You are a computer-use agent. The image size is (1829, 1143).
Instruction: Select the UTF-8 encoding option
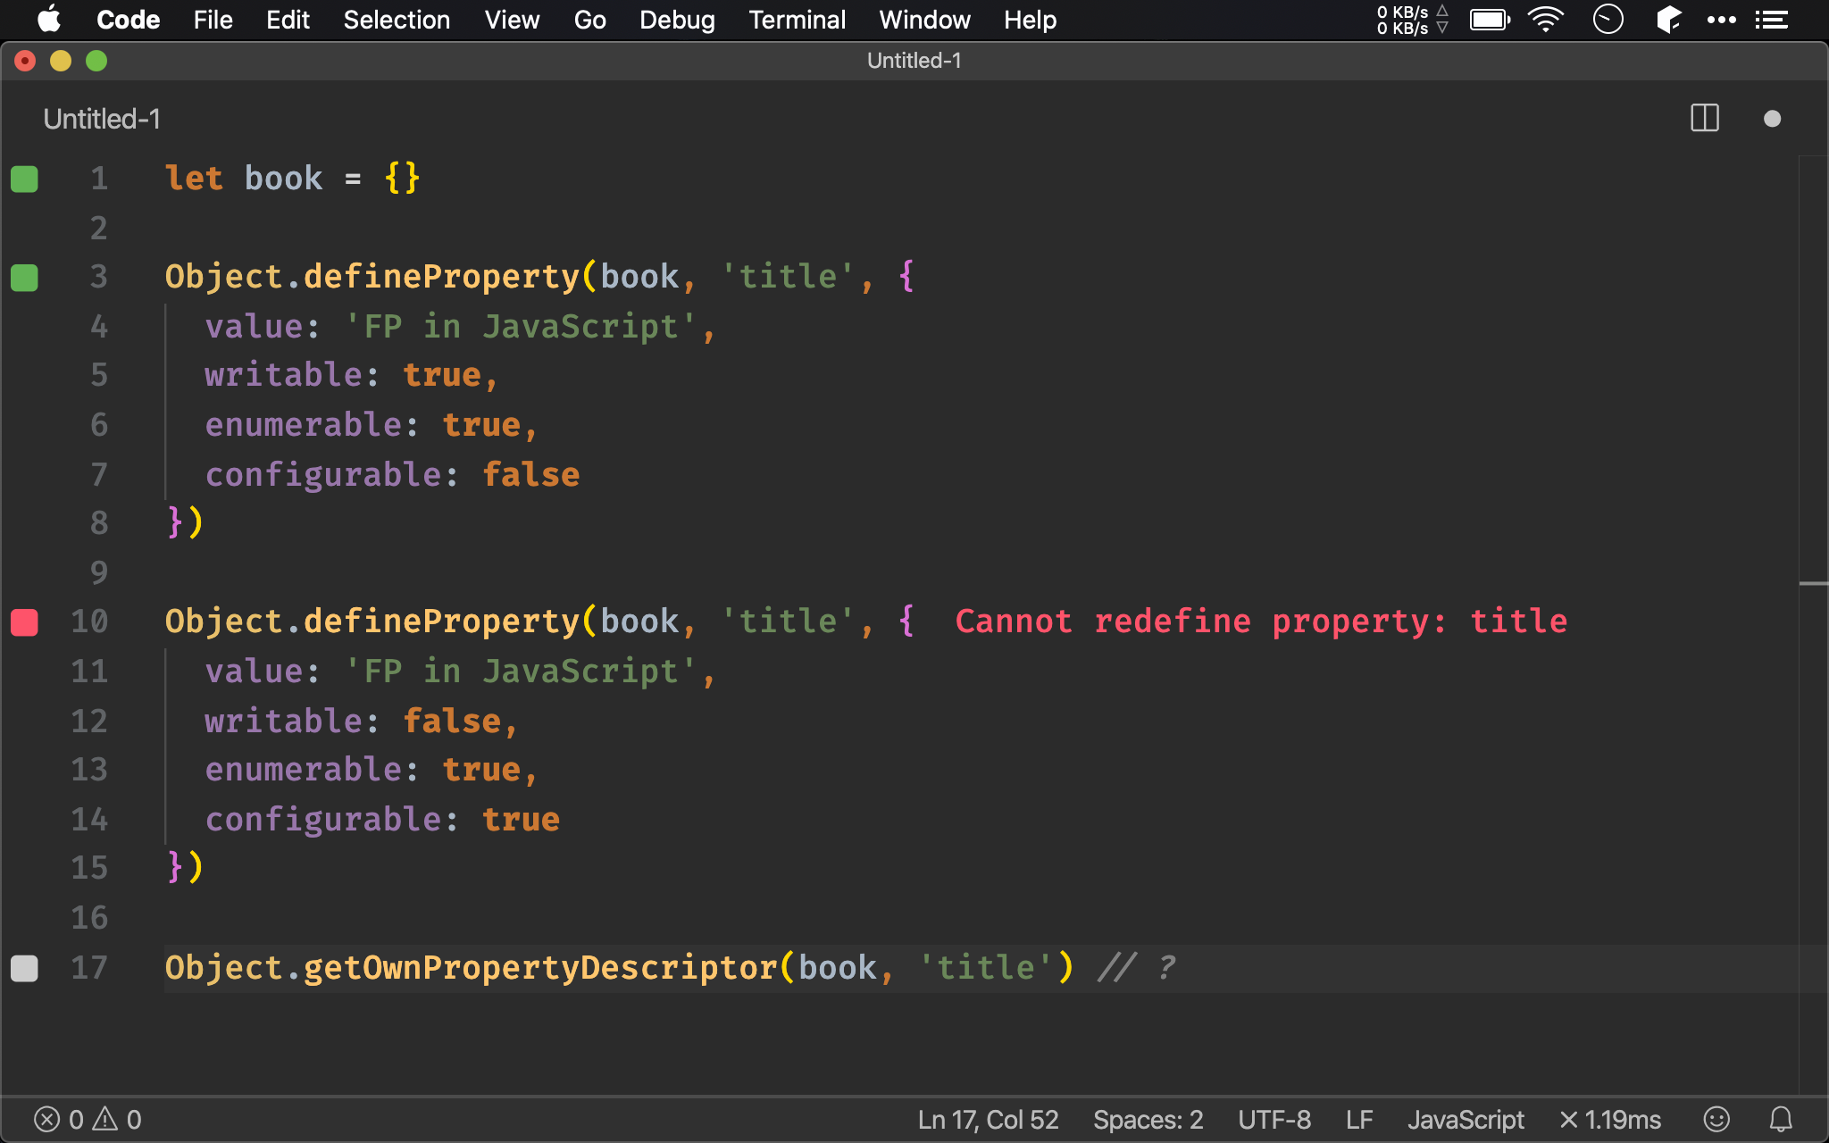pyautogui.click(x=1274, y=1119)
